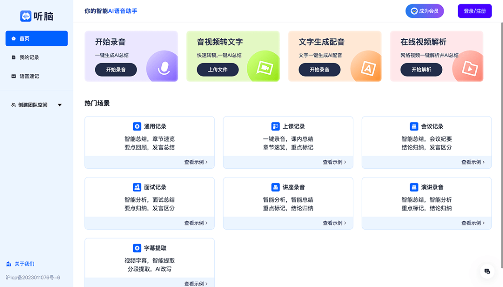Expand 查看示例 under 通用记录
This screenshot has height=287, width=503.
[196, 162]
